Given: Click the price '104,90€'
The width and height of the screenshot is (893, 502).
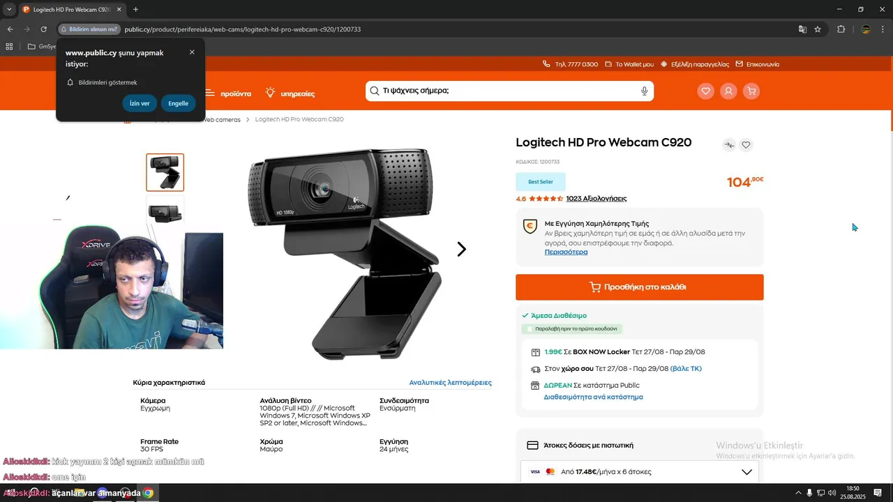Looking at the screenshot, I should pyautogui.click(x=745, y=182).
